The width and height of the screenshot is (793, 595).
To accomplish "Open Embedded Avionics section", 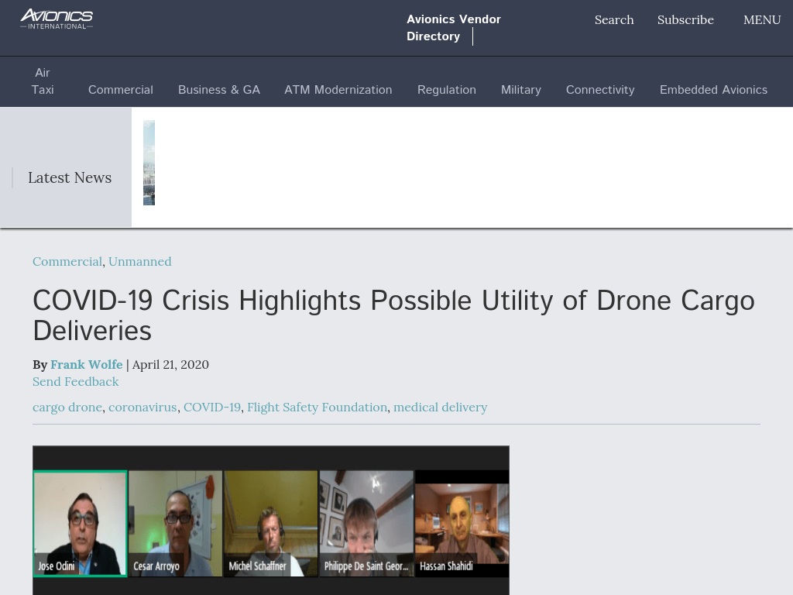I will pyautogui.click(x=713, y=90).
